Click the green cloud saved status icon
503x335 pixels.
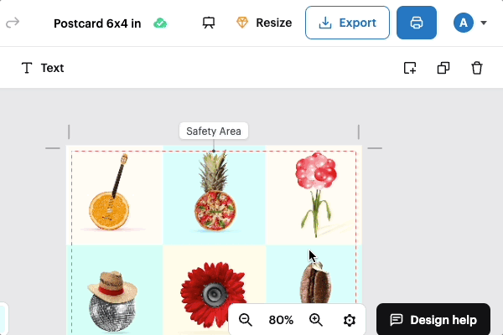point(160,23)
